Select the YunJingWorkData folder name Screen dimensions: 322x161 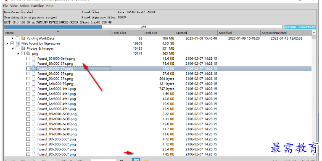tap(40, 38)
